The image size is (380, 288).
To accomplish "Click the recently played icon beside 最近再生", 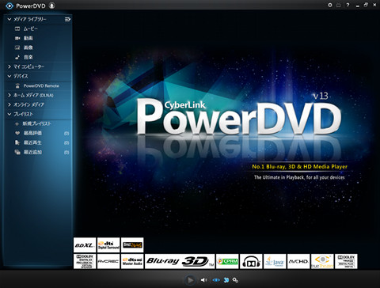I will [x=17, y=142].
